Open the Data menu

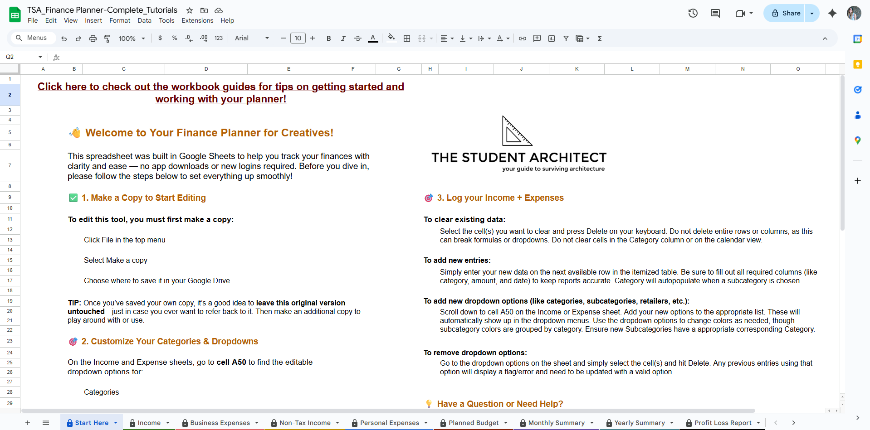(145, 20)
